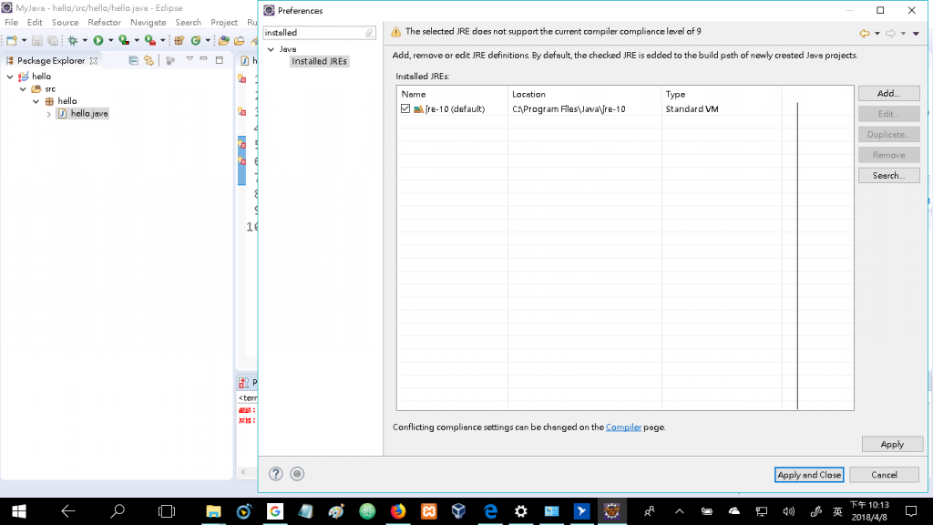This screenshot has height=525, width=933.
Task: Click the grayed Focus on Active Task icon
Action: [170, 60]
